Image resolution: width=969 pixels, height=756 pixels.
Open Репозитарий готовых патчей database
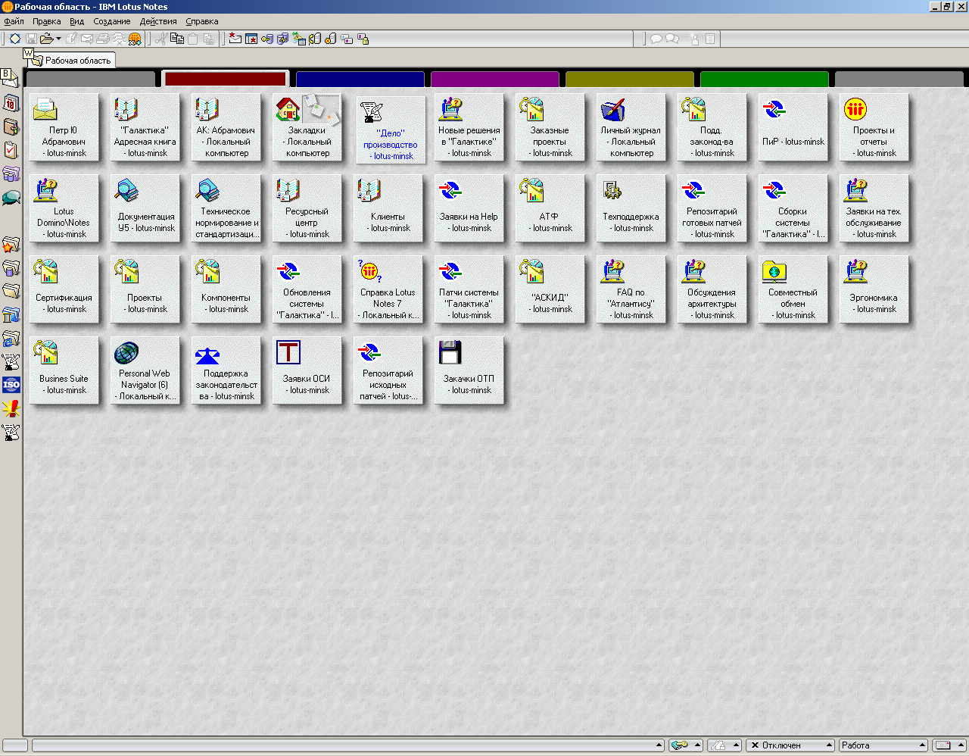(x=712, y=208)
